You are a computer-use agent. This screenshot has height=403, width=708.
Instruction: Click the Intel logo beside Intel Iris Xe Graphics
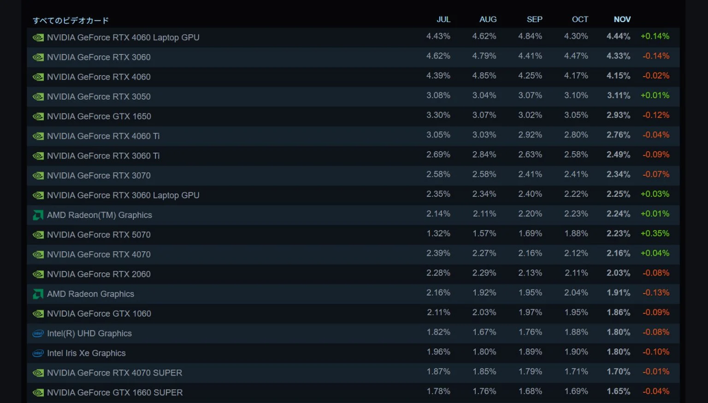[38, 353]
